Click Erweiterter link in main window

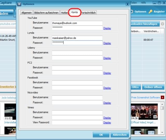coord(8,87)
